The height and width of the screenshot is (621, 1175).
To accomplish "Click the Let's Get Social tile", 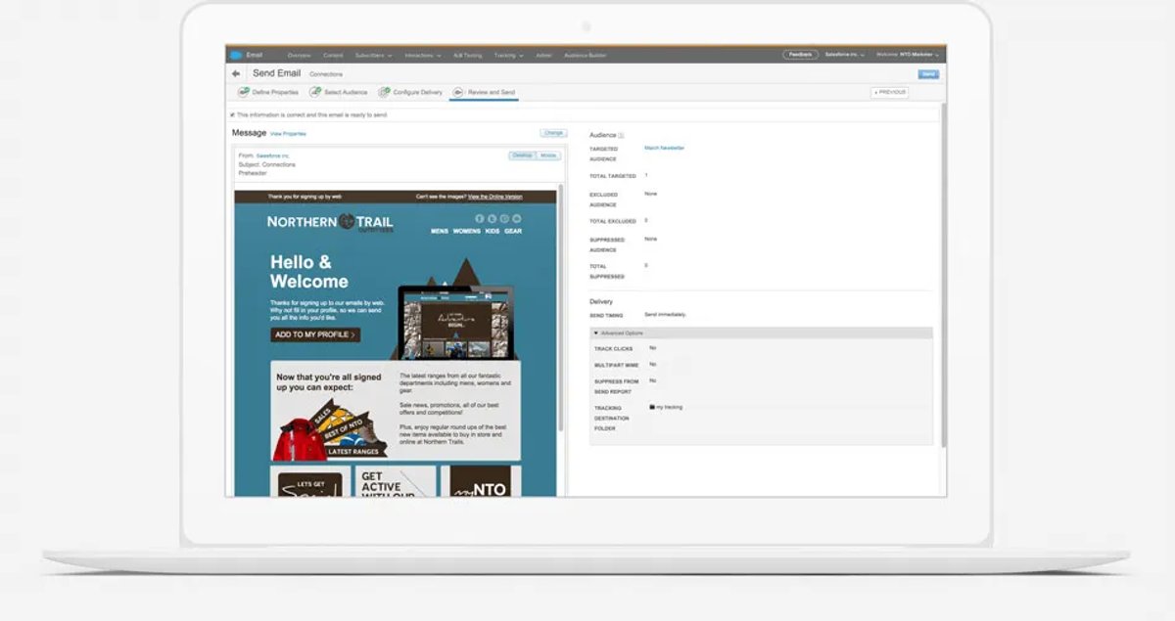I will [x=309, y=482].
